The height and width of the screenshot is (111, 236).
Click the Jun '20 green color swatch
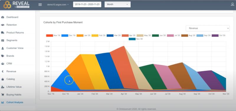coord(155,36)
